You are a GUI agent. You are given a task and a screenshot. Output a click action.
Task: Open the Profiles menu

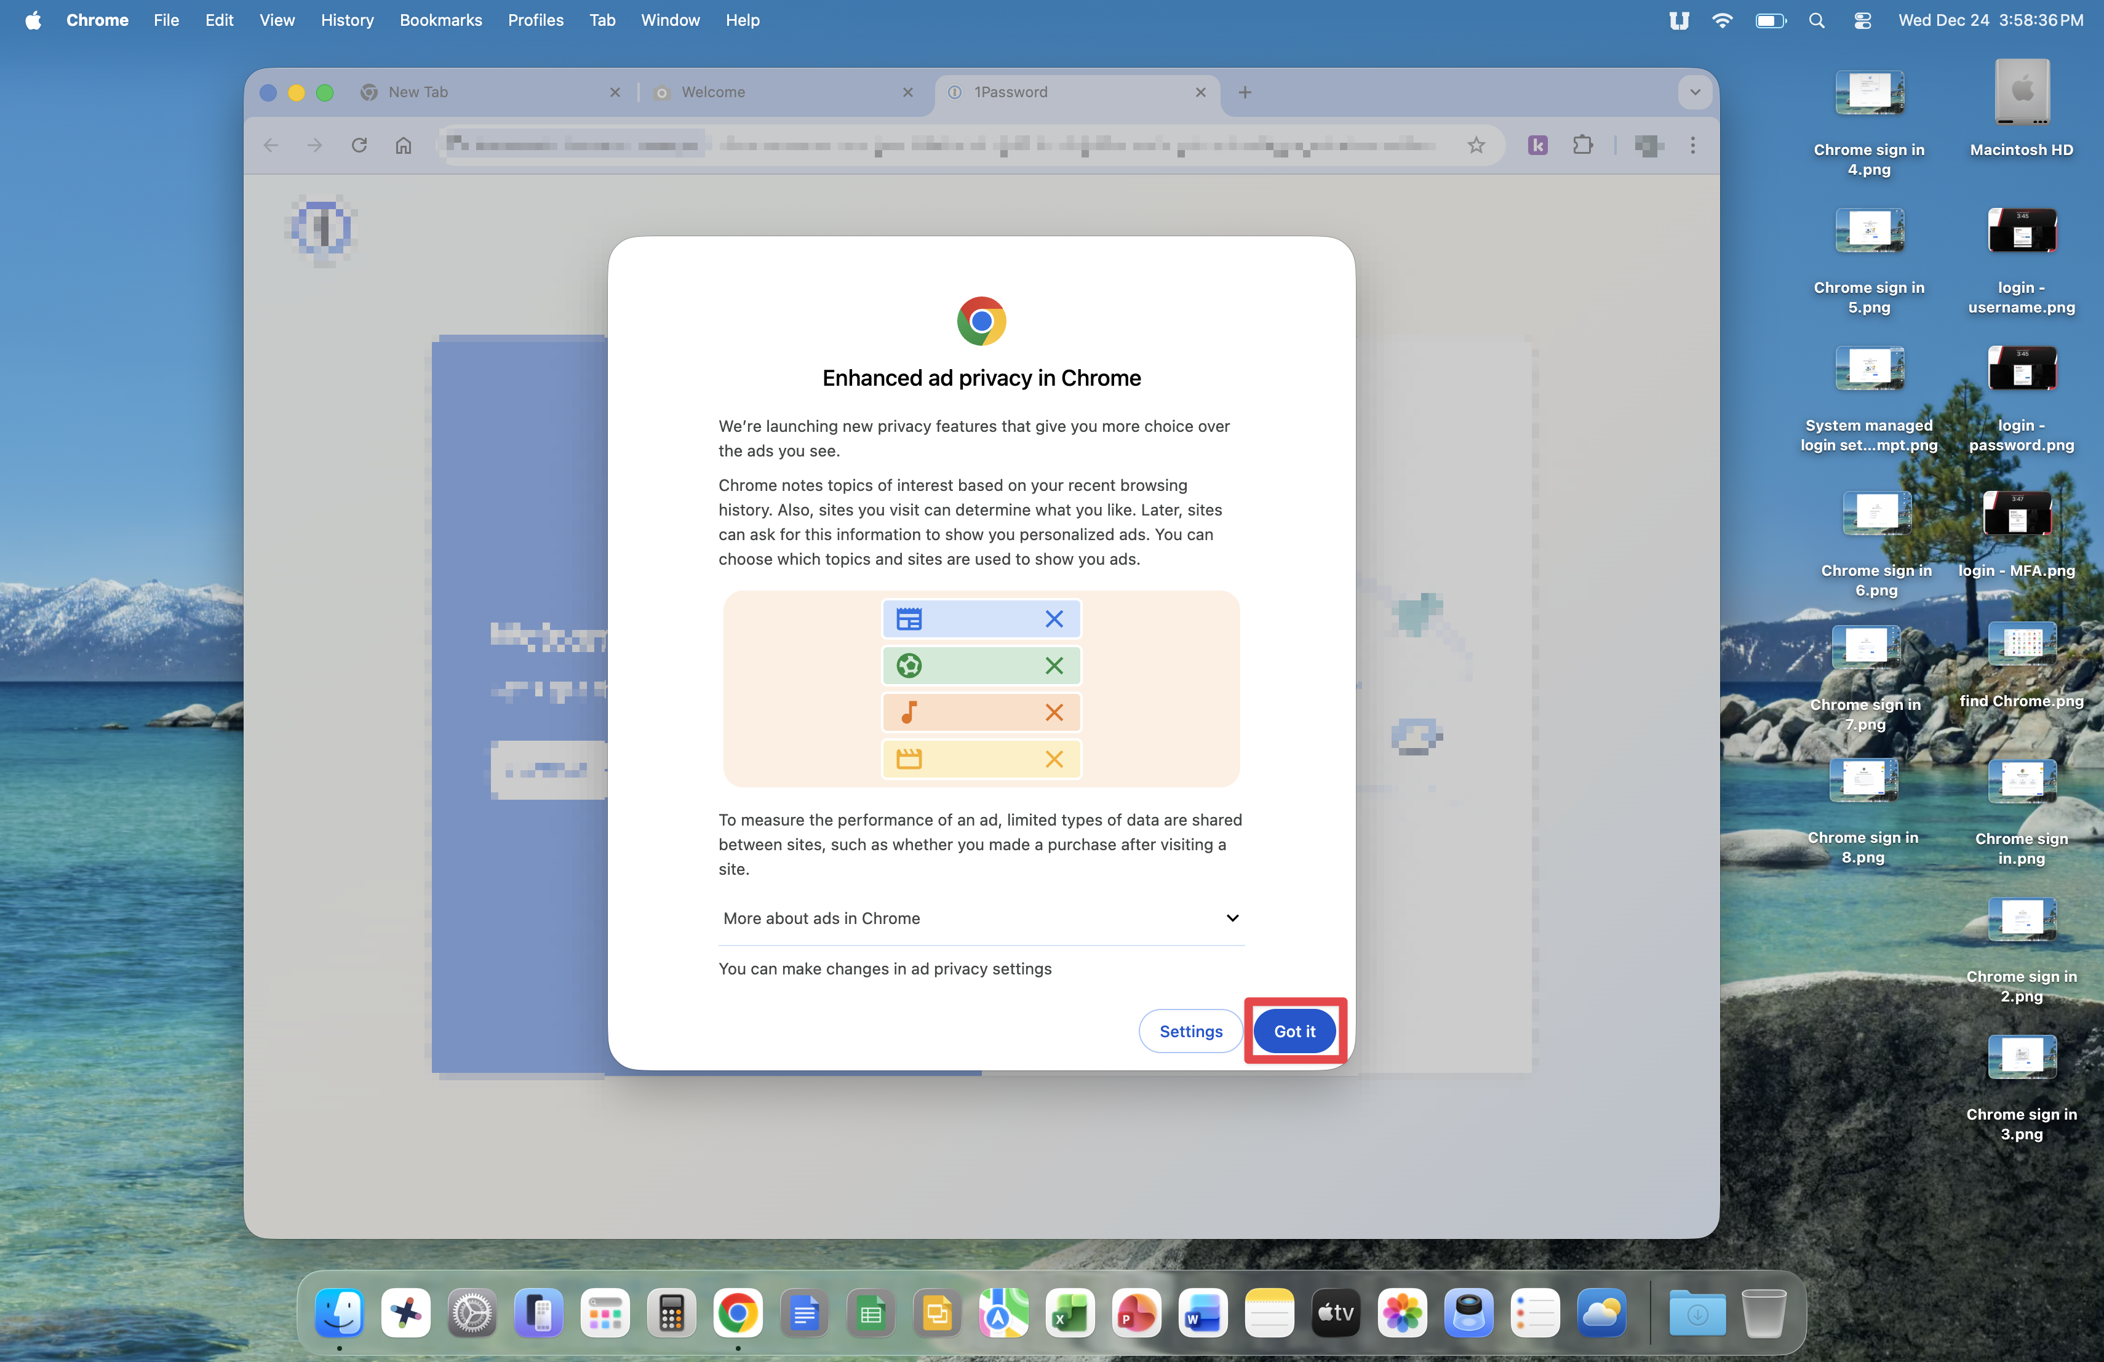[535, 20]
